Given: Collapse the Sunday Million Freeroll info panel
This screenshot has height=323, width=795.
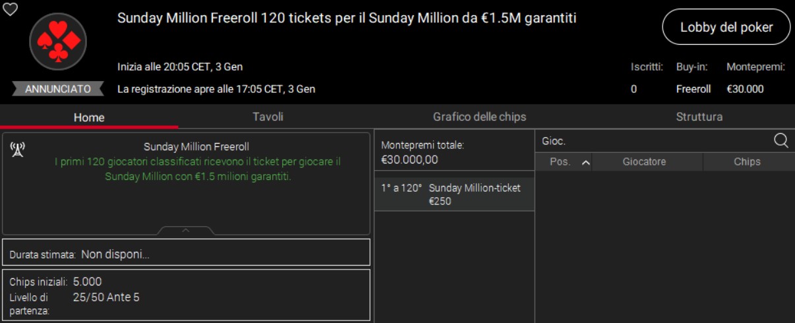Looking at the screenshot, I should (186, 231).
